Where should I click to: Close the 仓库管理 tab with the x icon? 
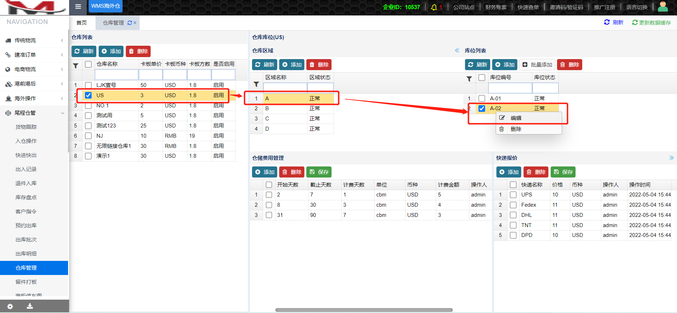click(x=135, y=23)
